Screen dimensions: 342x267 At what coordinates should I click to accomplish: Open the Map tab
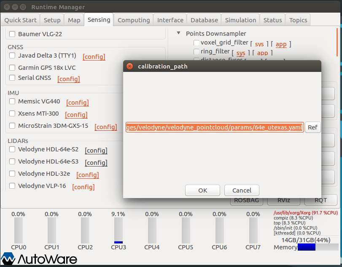click(x=74, y=20)
